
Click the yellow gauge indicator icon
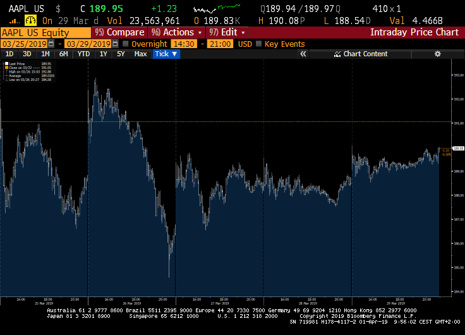click(x=30, y=20)
